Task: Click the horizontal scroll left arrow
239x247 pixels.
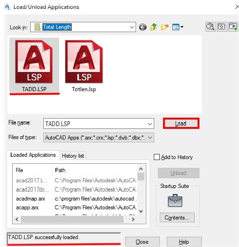Action: pyautogui.click(x=17, y=219)
